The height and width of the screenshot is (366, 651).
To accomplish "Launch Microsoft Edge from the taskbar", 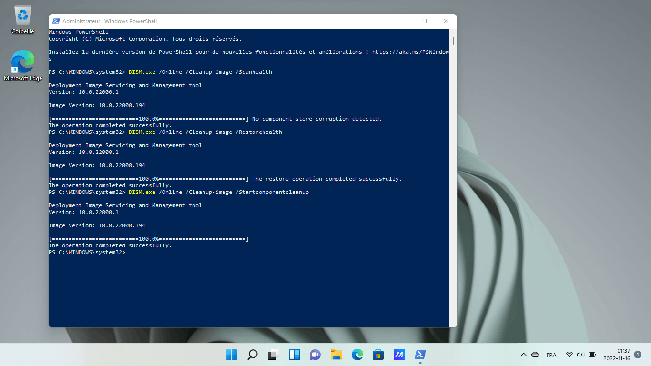I will (x=357, y=355).
